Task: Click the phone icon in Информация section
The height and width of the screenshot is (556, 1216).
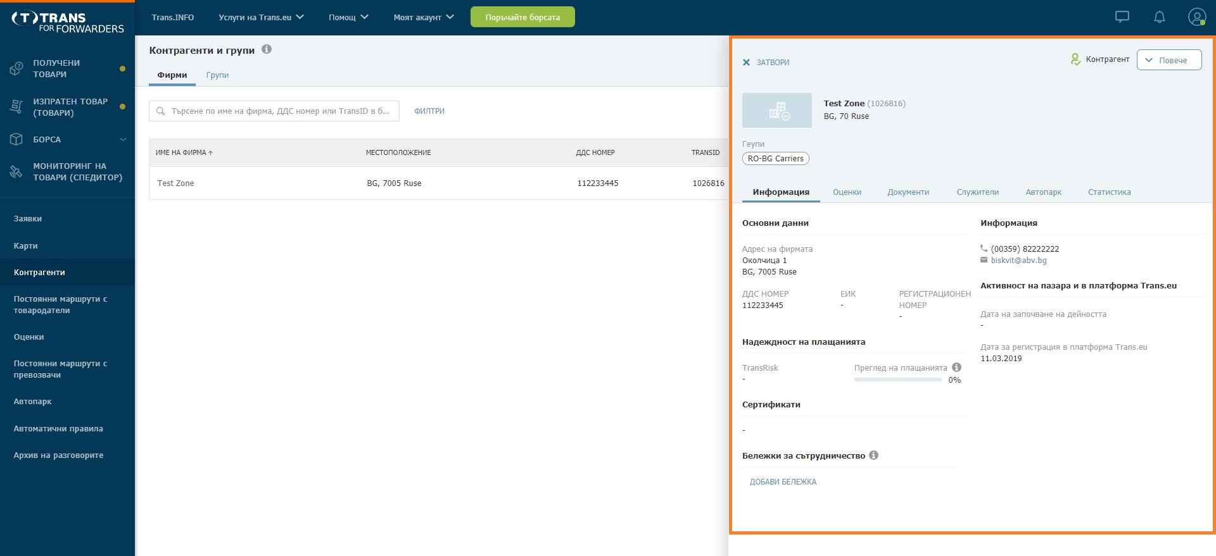Action: [x=984, y=249]
